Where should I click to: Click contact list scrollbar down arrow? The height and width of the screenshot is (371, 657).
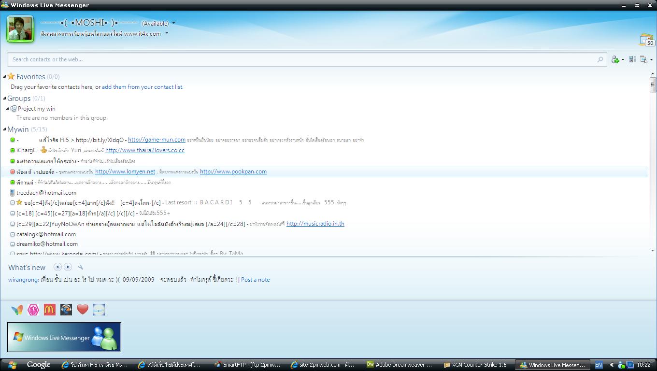point(653,250)
